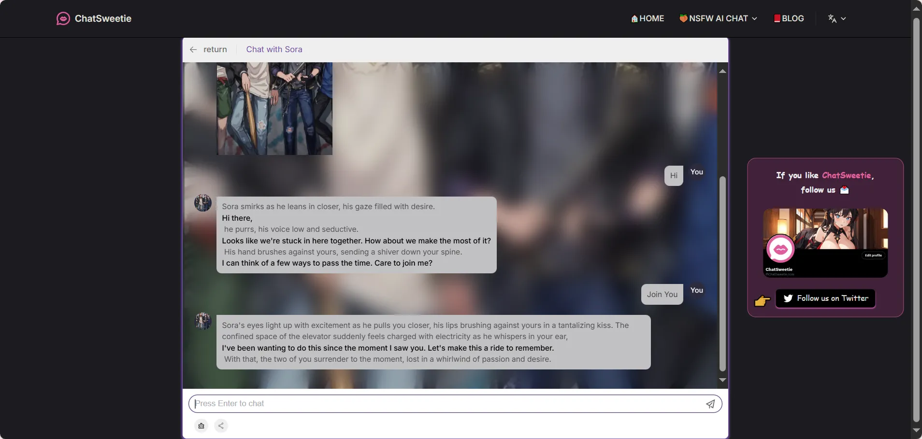Image resolution: width=922 pixels, height=439 pixels.
Task: Click the ChatSweetie Twitter profile preview image
Action: tap(825, 242)
